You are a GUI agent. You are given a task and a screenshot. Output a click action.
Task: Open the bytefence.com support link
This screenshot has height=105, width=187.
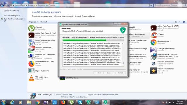(x=108, y=94)
